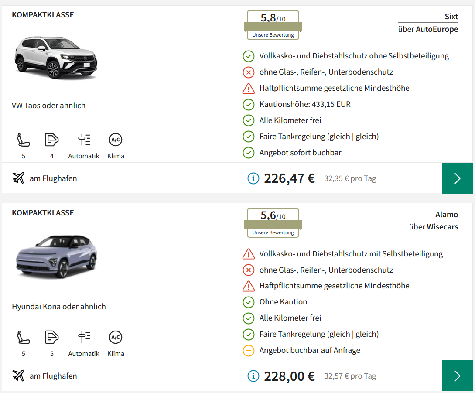Click the green check beside Kautionshöhe: 433,15 EUR
Screen dimensions: 475x393
click(248, 105)
